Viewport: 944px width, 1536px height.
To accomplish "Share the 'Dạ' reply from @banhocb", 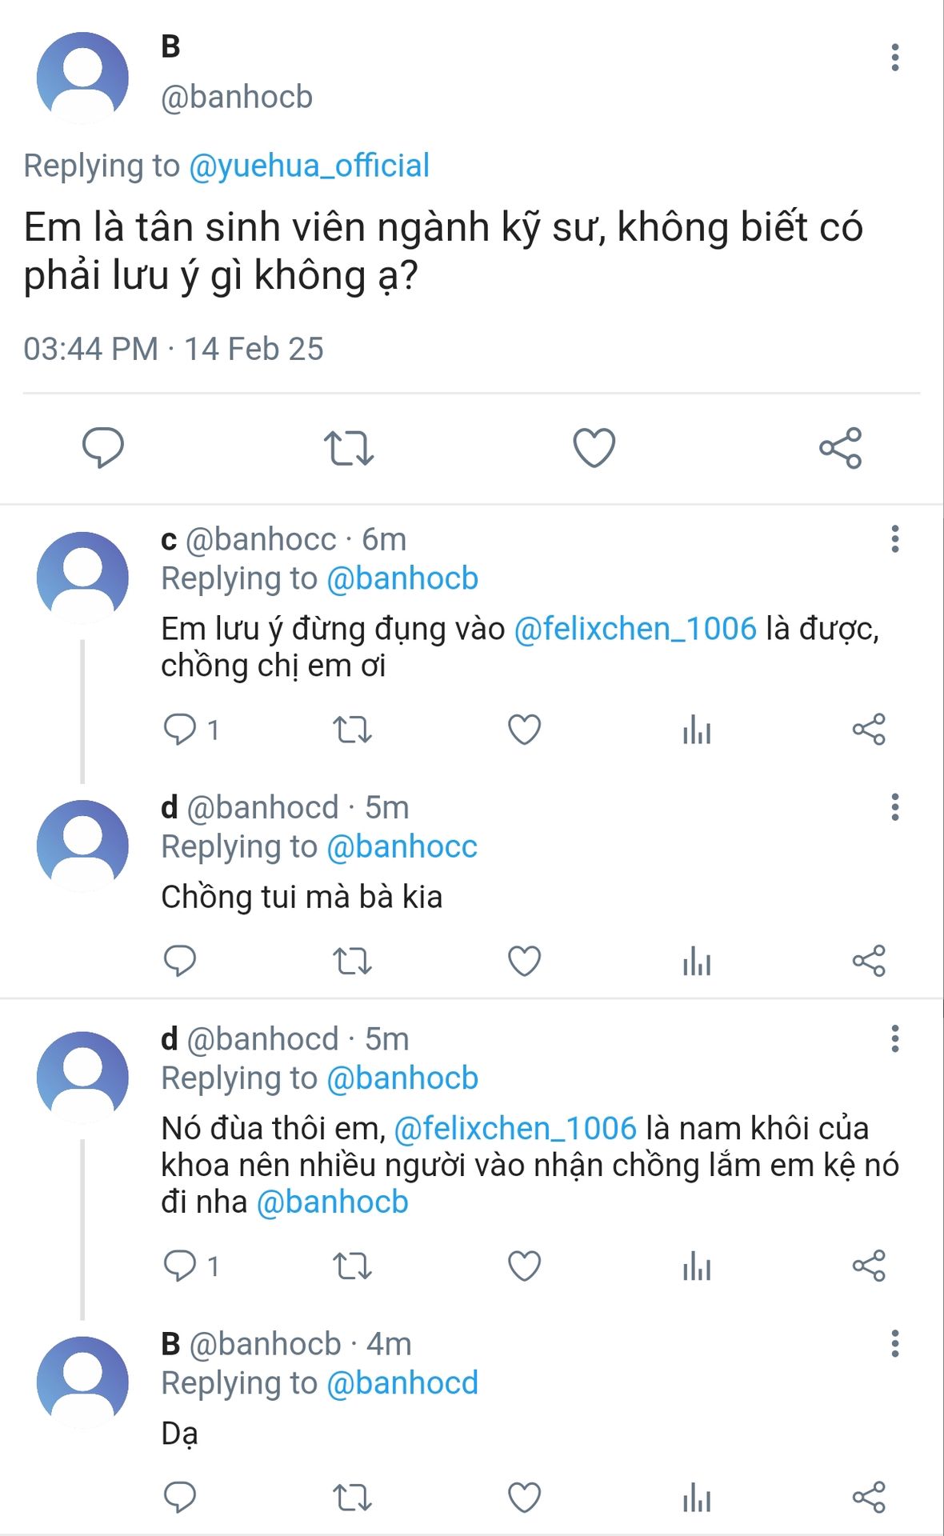I will 869,1498.
